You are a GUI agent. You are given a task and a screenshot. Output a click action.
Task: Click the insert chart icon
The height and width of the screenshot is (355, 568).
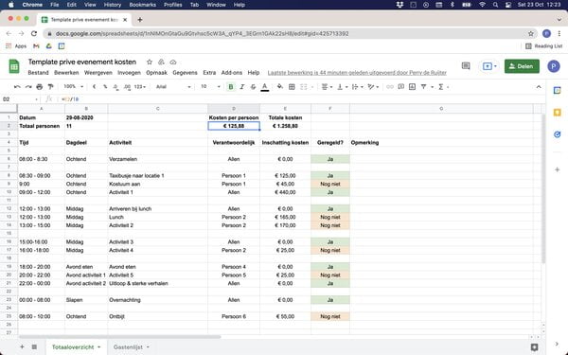click(412, 87)
